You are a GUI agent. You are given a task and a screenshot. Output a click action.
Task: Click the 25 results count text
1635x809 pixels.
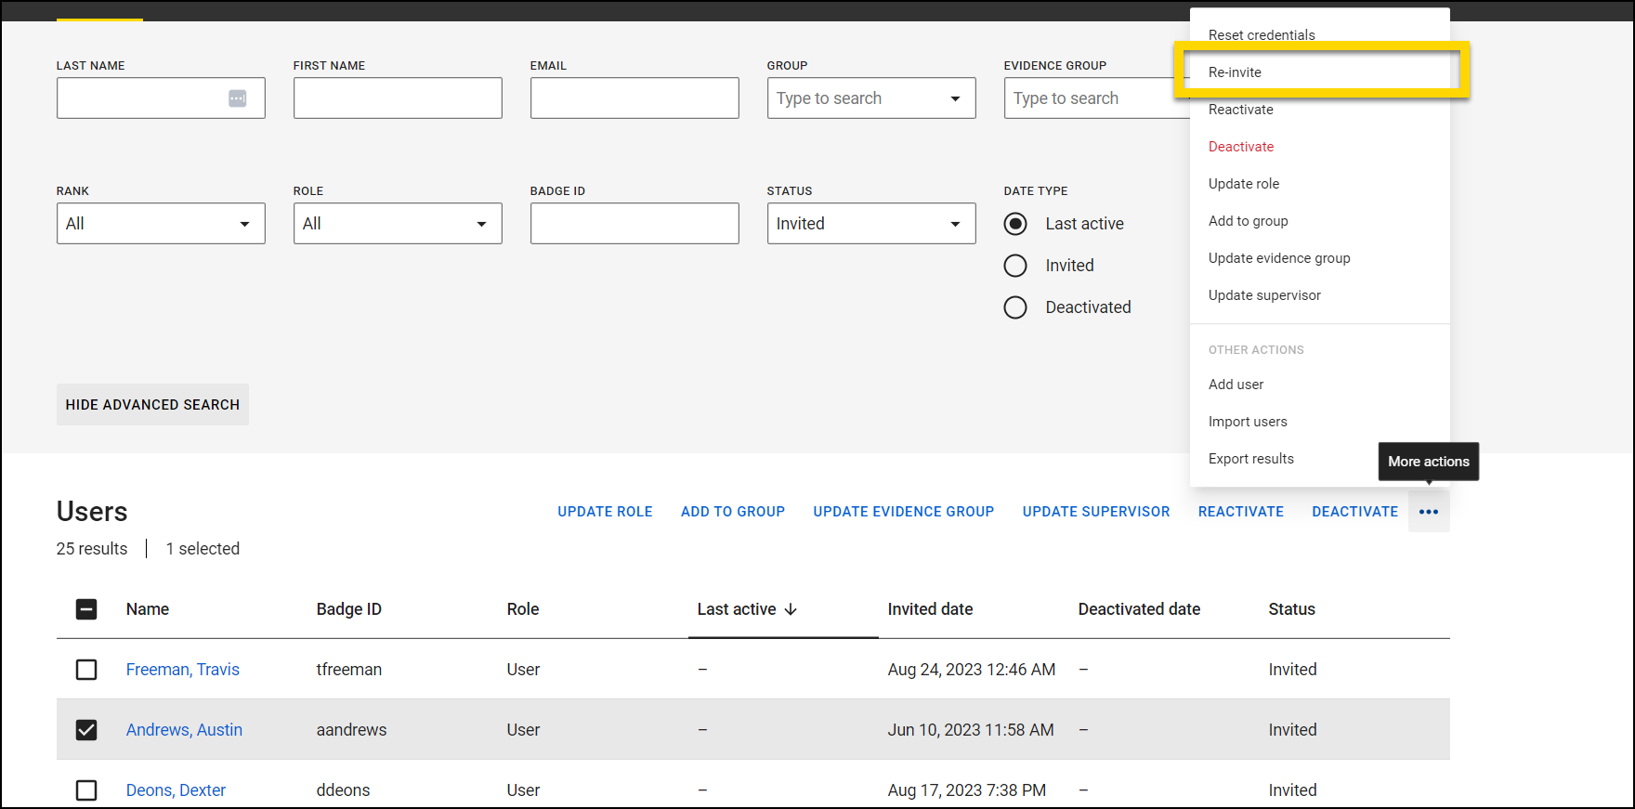pos(92,549)
